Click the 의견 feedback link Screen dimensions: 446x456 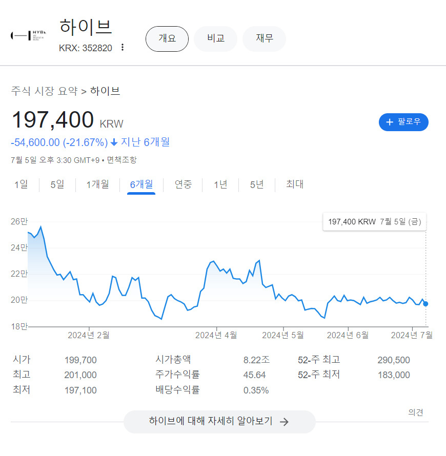point(415,412)
